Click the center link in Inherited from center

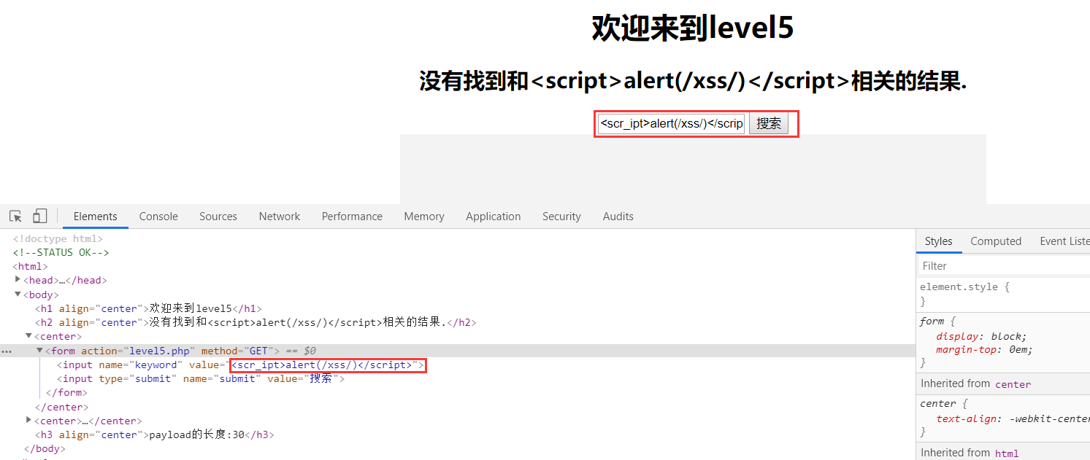pyautogui.click(x=1013, y=383)
